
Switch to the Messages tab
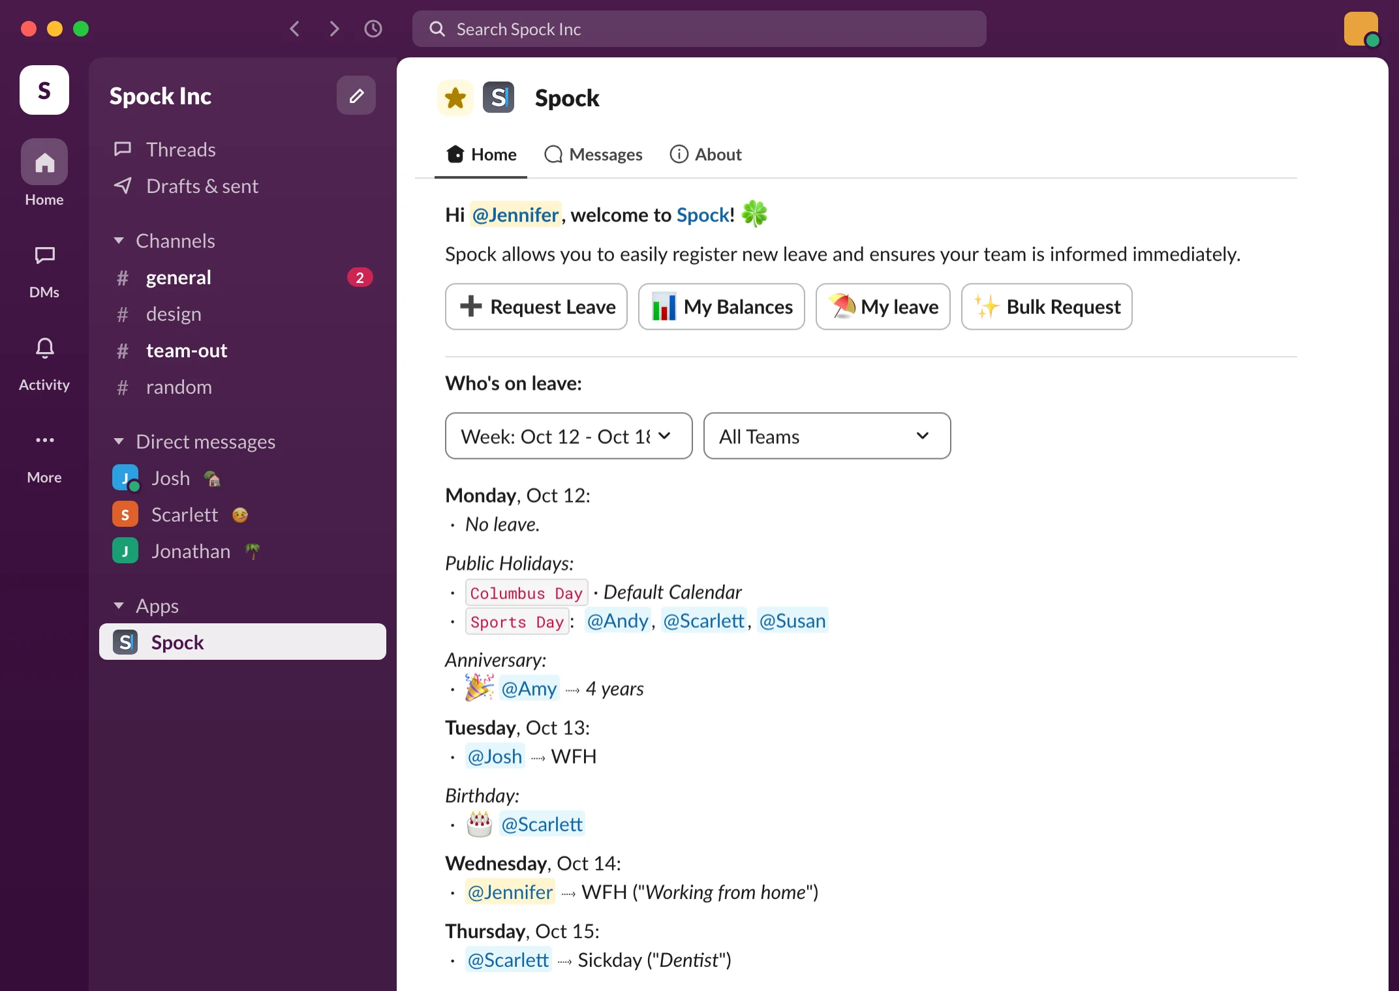(x=593, y=155)
